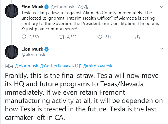
Task: Open the @GerberKawasaki mention
Action: point(58,66)
